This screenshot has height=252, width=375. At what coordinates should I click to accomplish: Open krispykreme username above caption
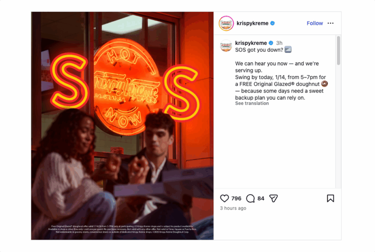click(x=251, y=43)
